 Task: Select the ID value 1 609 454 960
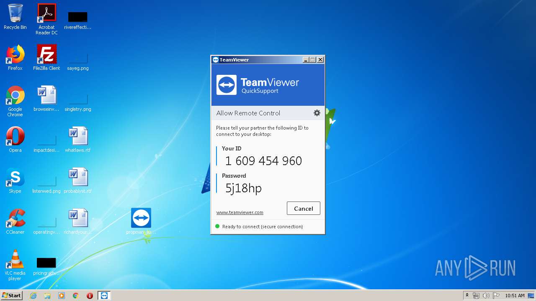[263, 161]
